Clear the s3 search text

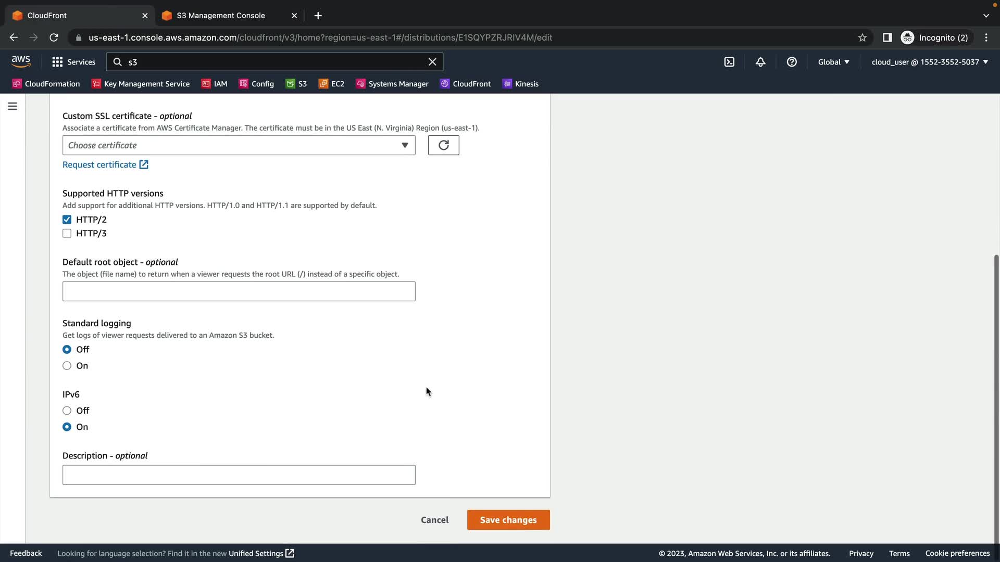(x=432, y=62)
